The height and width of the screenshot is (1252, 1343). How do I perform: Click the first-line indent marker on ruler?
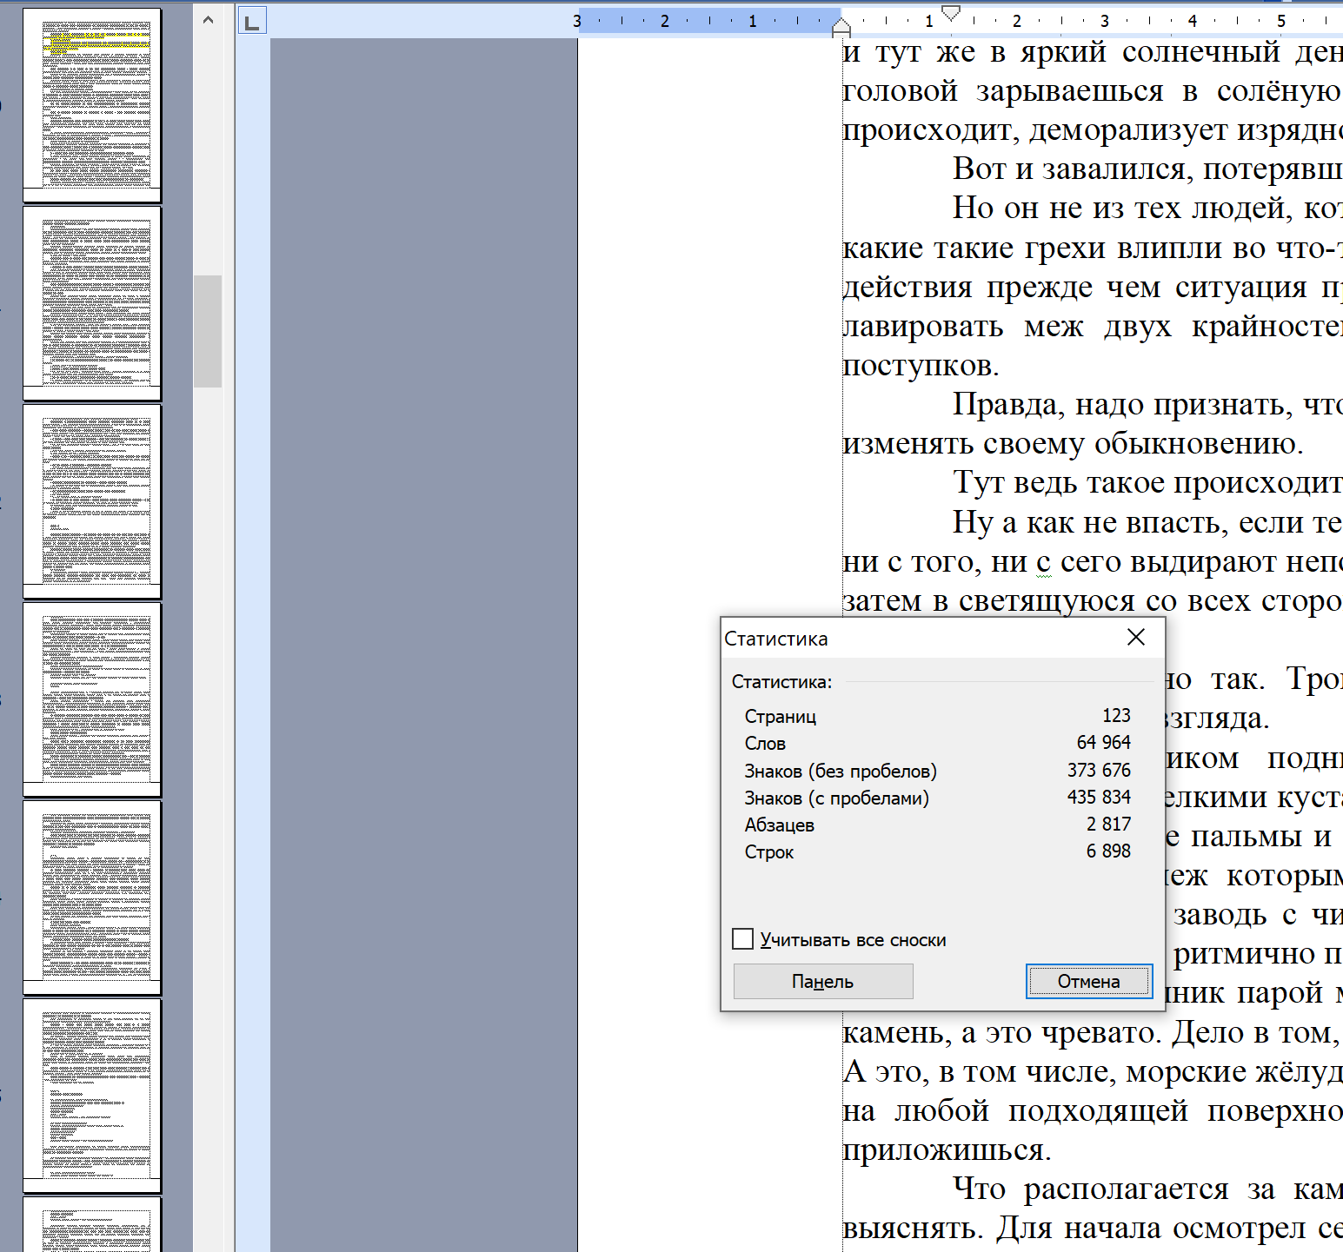click(x=951, y=12)
